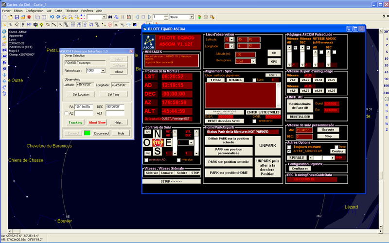Click the RA input field in ASCOM interface
Screen dimensions: 389x243
(84, 106)
